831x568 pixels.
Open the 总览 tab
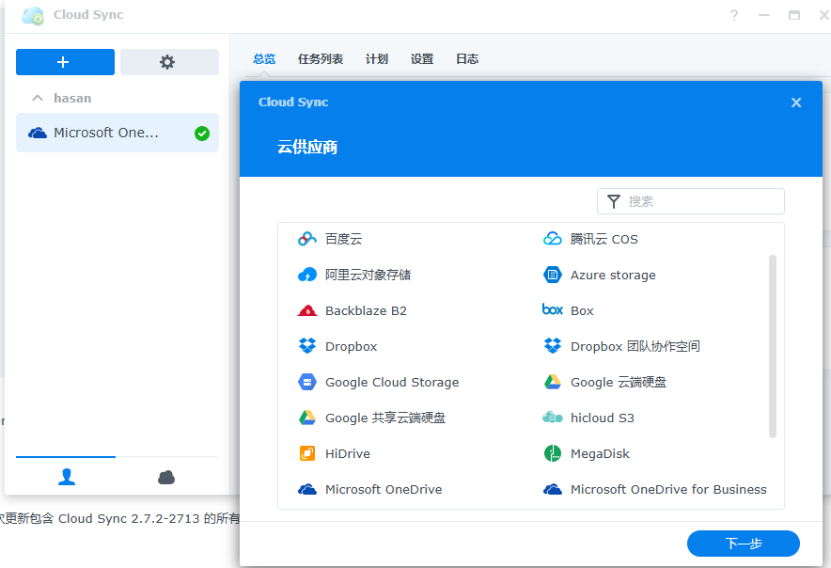point(264,59)
